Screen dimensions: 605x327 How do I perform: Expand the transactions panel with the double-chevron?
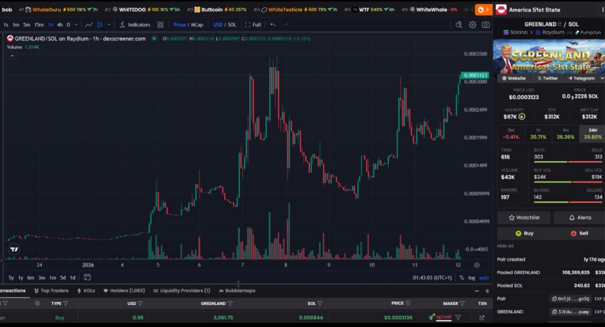[x=487, y=291]
